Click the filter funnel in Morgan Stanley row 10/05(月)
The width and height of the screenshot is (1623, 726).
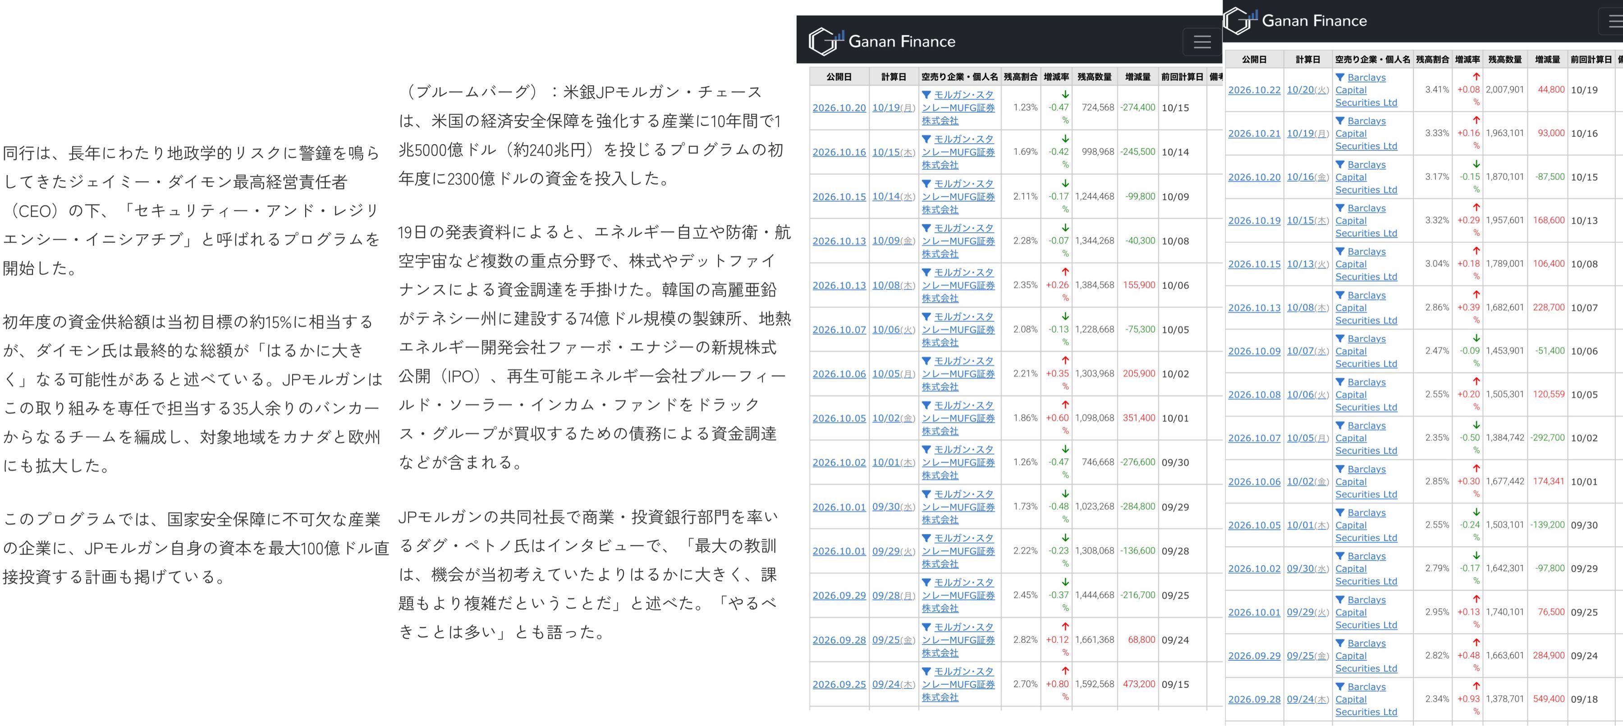926,361
